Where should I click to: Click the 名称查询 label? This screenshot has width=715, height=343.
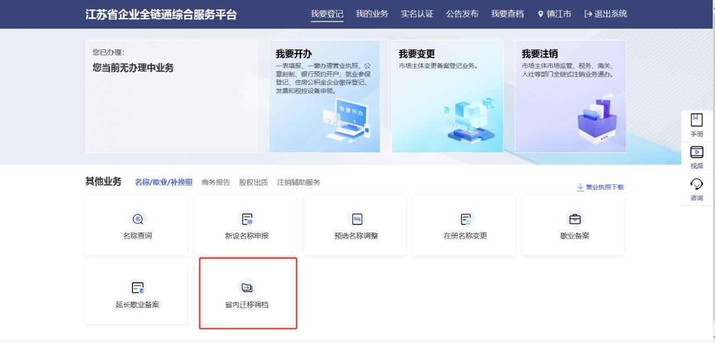137,236
